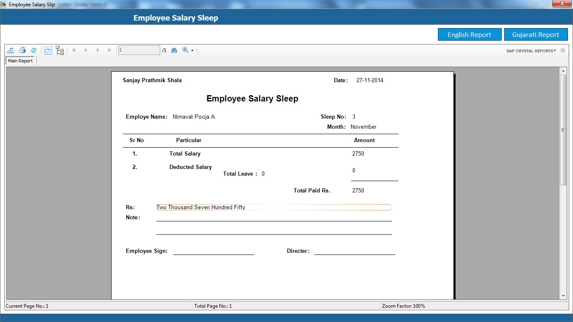Click the scrollbar down arrow
Viewport: 573px width, 322px height.
click(563, 296)
